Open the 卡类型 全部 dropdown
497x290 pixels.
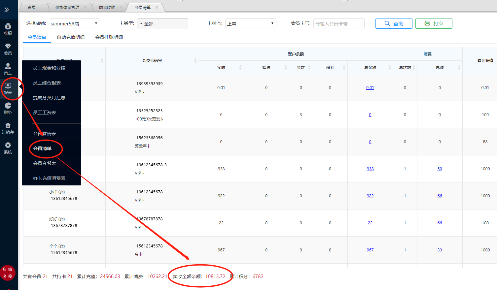coord(163,23)
